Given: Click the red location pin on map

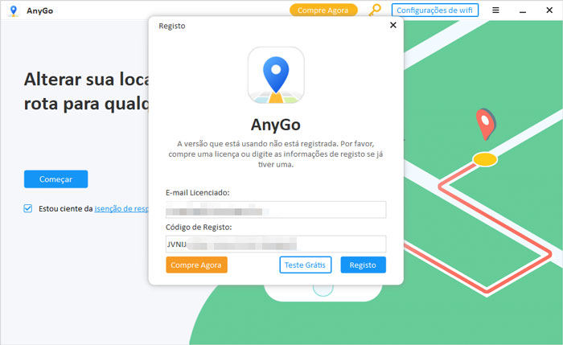Looking at the screenshot, I should click(486, 124).
